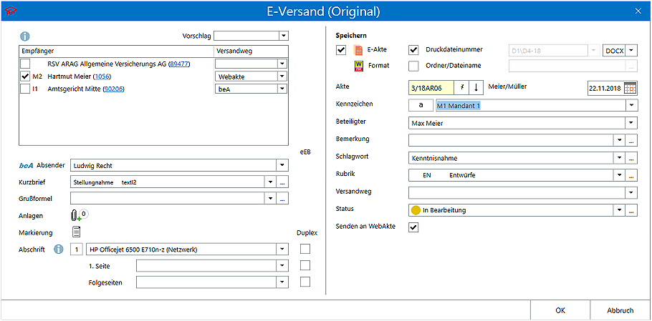This screenshot has width=652, height=321.
Task: Click the Akte number input field
Action: point(429,88)
